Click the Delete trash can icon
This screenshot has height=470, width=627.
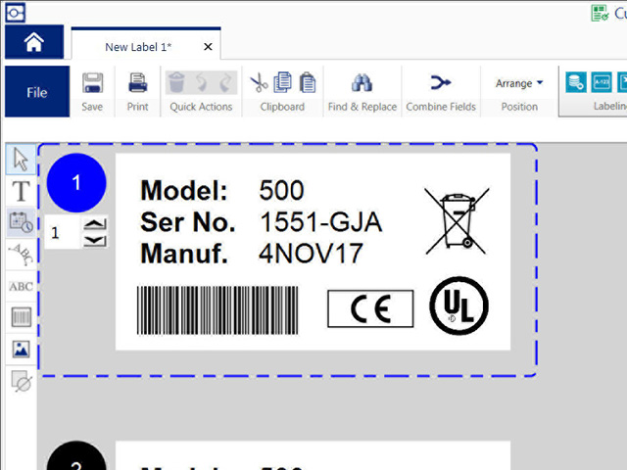[x=176, y=82]
